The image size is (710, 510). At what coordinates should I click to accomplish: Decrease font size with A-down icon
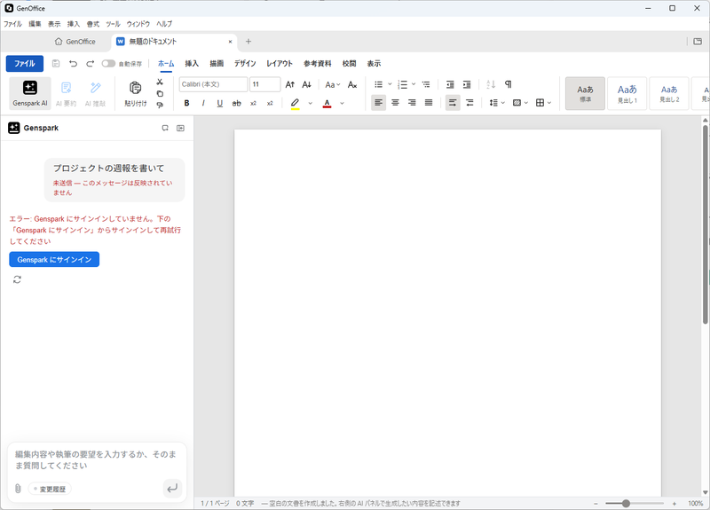(x=306, y=84)
